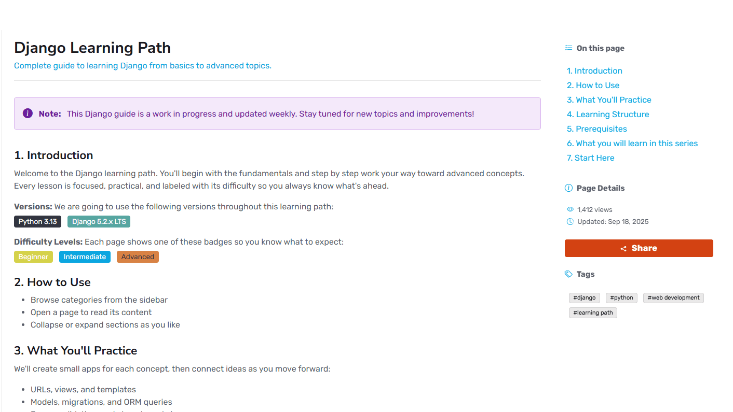Select 5. Prerequisites in the table of contents
Screen dimensions: 733x412
tap(597, 129)
